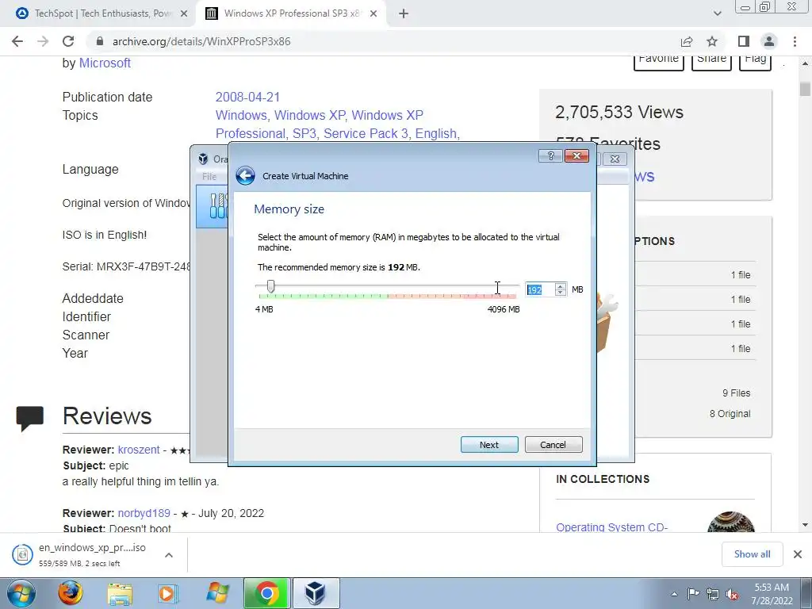Image resolution: width=812 pixels, height=609 pixels.
Task: Show hidden system tray icons arrow
Action: click(674, 594)
